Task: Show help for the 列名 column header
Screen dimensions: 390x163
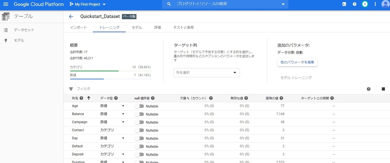Action: (x=81, y=98)
